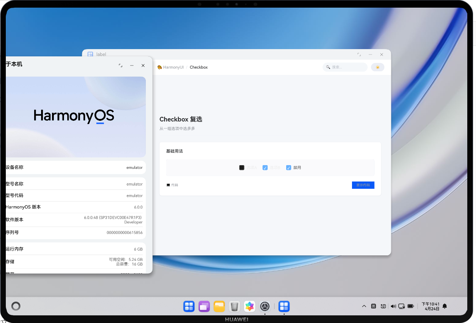
Task: Open the purple windows app in dock
Action: coord(204,306)
